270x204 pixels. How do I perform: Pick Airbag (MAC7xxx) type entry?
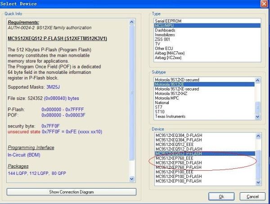[169, 54]
